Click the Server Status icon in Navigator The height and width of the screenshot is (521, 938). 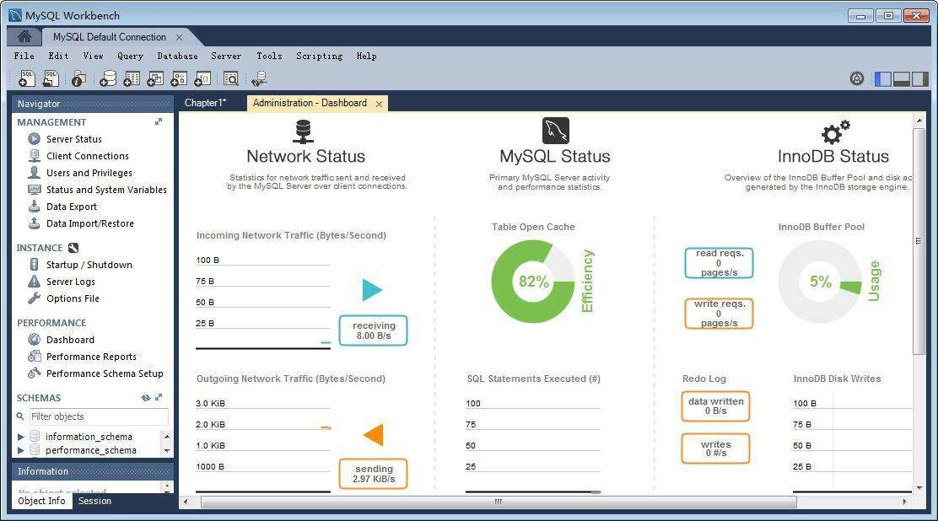click(x=34, y=139)
